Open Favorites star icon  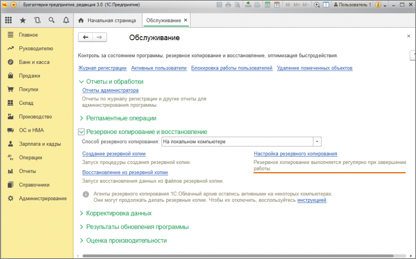click(23, 20)
